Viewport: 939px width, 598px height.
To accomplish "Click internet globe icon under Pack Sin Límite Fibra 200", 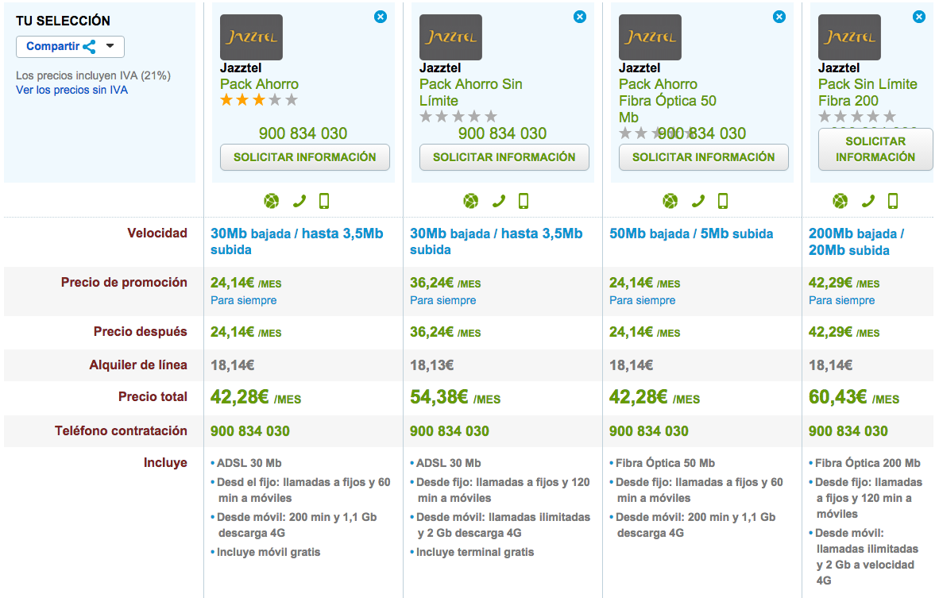I will [x=840, y=201].
